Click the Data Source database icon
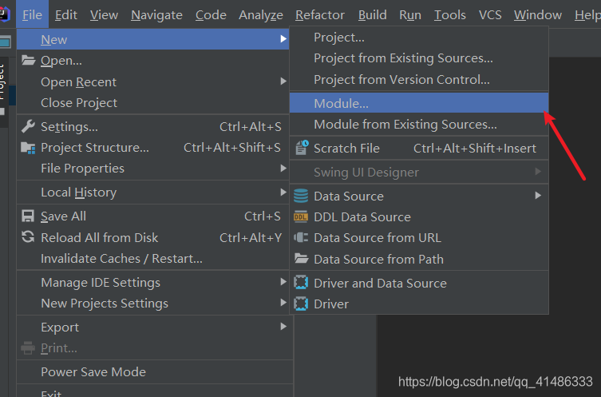This screenshot has width=601, height=397. pyautogui.click(x=301, y=196)
